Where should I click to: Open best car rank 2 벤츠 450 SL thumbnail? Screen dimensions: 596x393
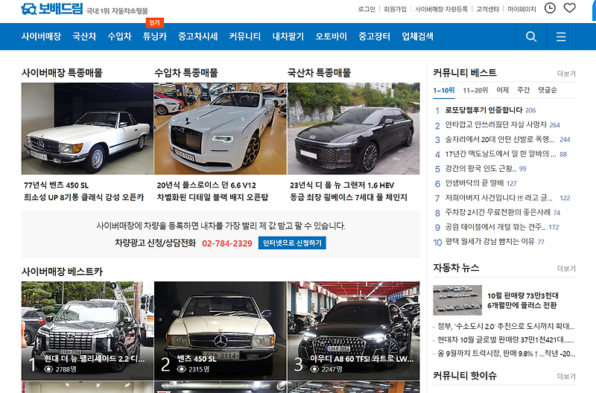[x=221, y=330]
